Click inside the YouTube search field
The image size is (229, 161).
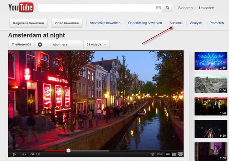[97, 8]
